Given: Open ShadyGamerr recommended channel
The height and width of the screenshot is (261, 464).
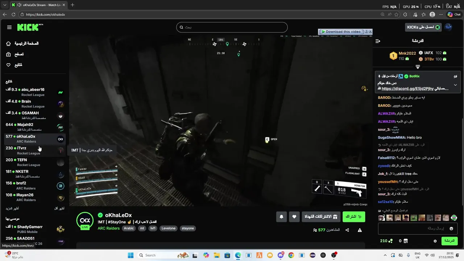Looking at the screenshot, I should tap(35, 229).
